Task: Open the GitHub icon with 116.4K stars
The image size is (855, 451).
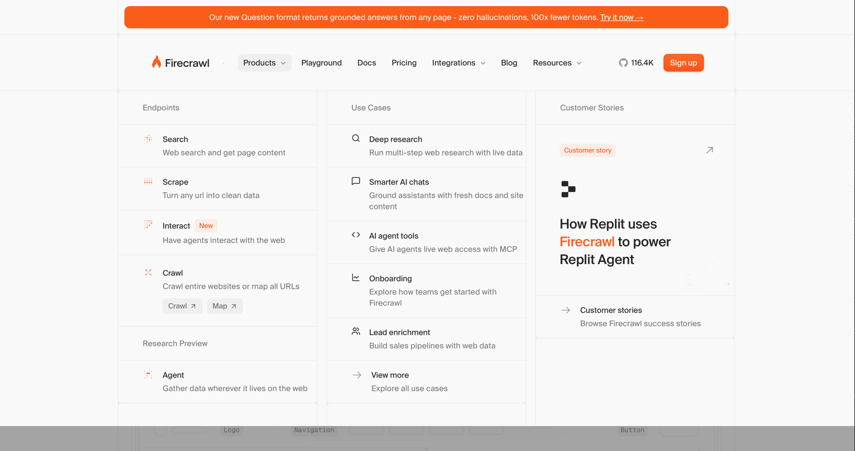Action: (x=623, y=63)
